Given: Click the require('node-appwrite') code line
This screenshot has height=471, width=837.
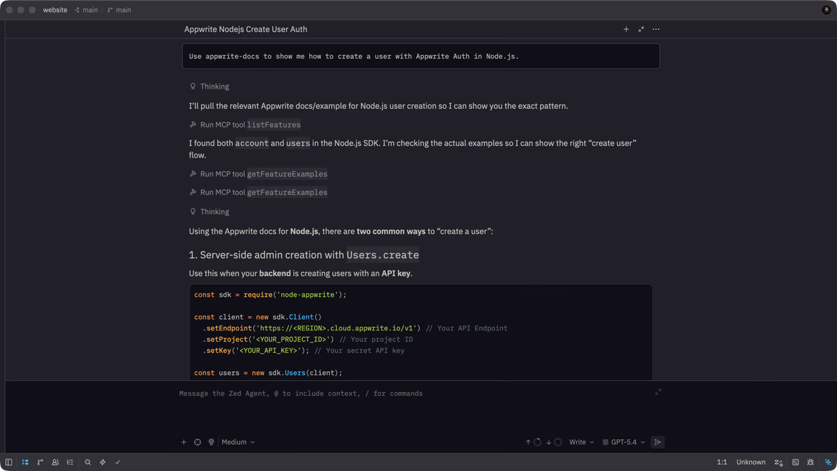Looking at the screenshot, I should pos(270,295).
